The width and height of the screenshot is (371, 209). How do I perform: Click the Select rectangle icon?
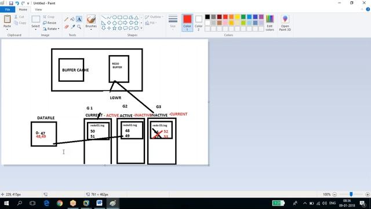(x=36, y=19)
